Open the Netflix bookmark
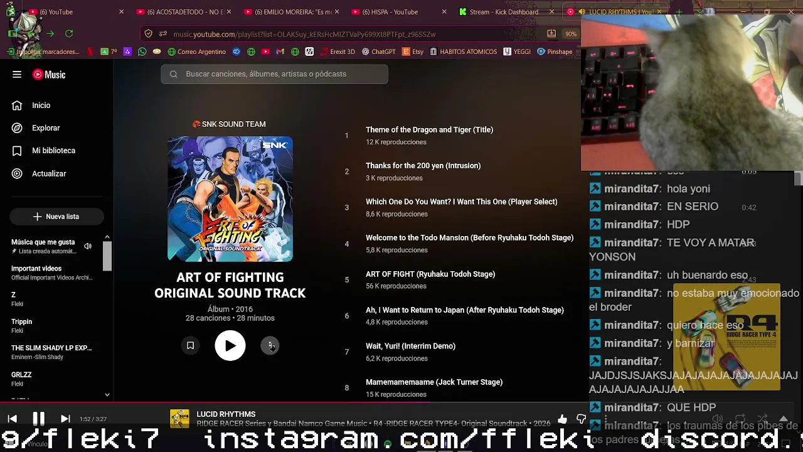803x452 pixels. pos(91,51)
